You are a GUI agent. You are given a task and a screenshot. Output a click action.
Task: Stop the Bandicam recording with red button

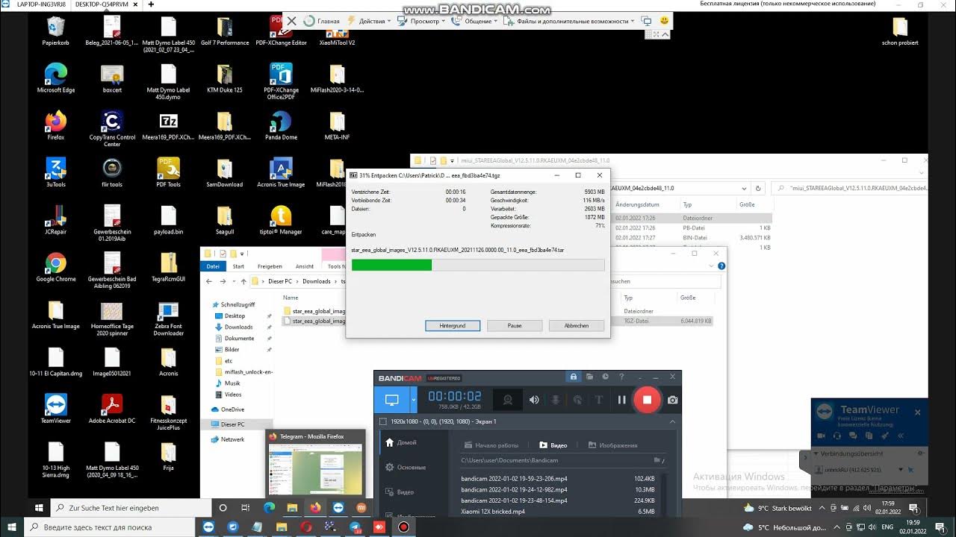(x=647, y=400)
